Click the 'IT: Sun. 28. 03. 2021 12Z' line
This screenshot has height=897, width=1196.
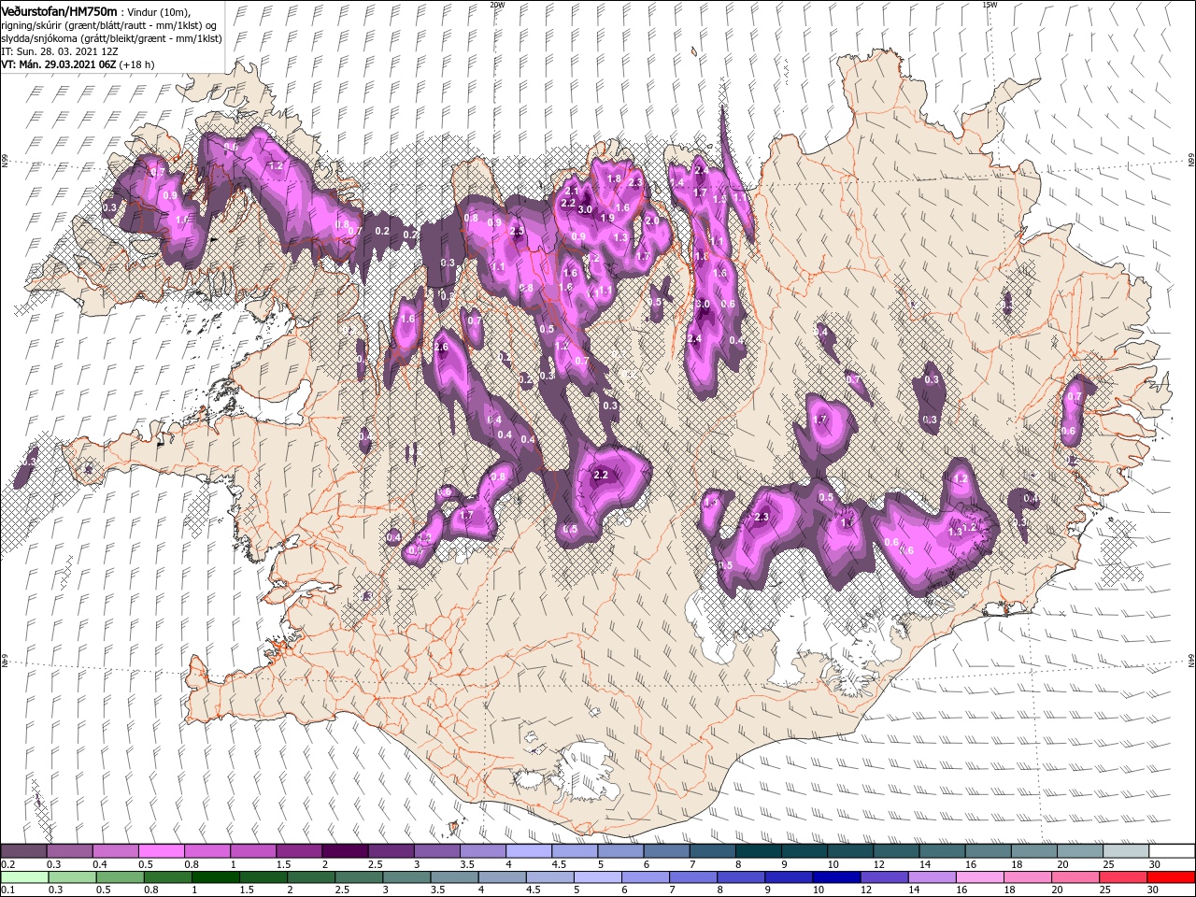click(x=58, y=51)
